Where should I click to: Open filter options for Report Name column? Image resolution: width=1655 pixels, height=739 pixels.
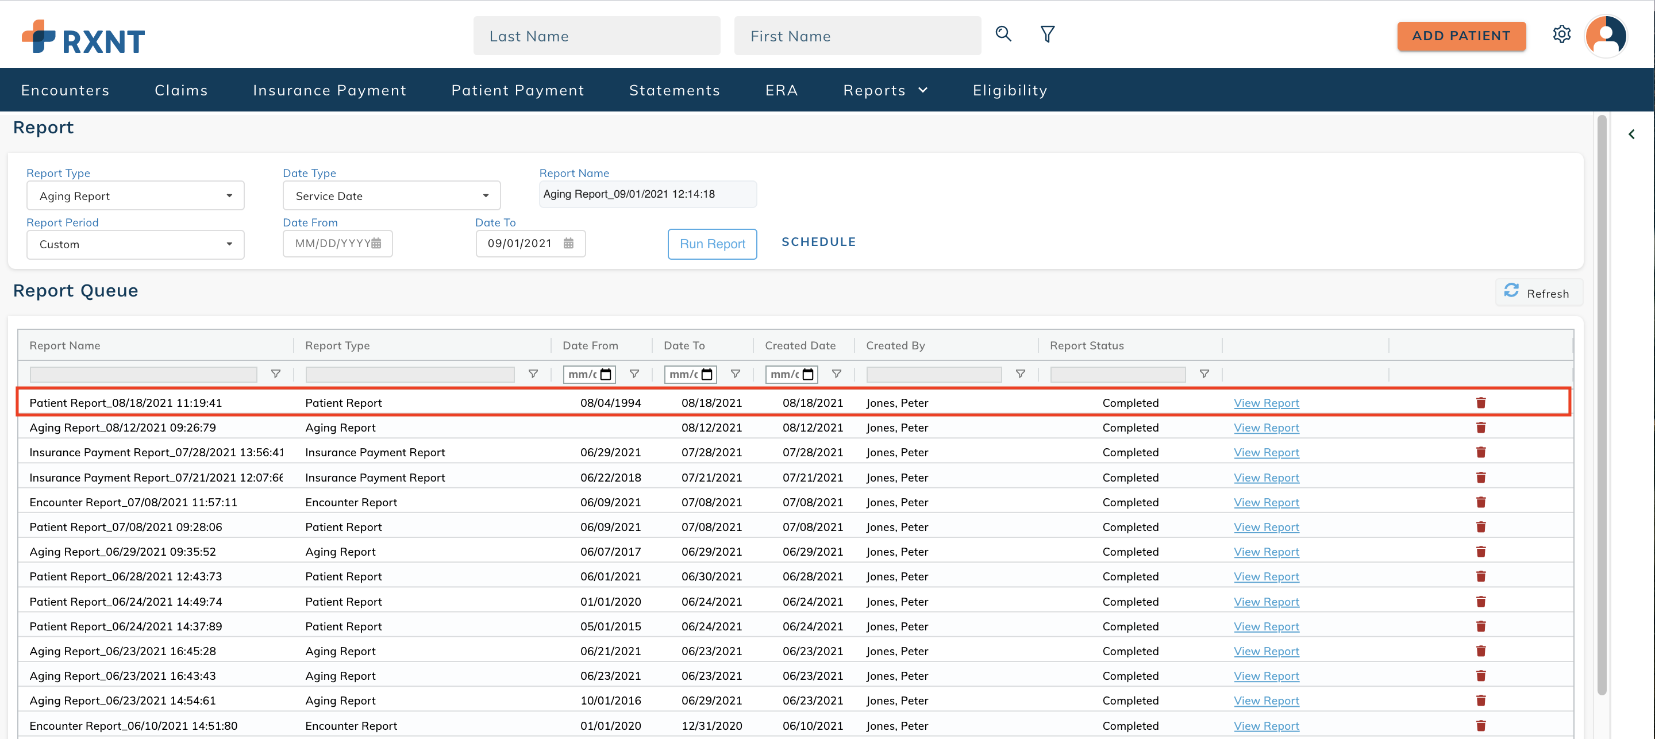[x=276, y=374]
